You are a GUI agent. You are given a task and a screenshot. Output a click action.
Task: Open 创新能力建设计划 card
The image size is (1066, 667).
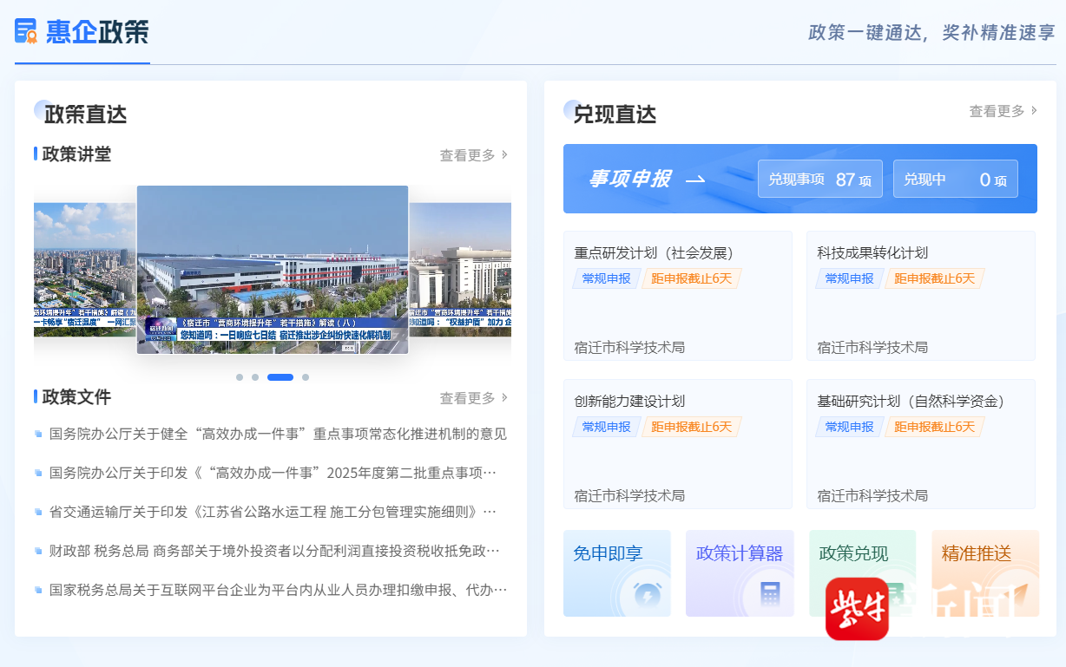(678, 444)
